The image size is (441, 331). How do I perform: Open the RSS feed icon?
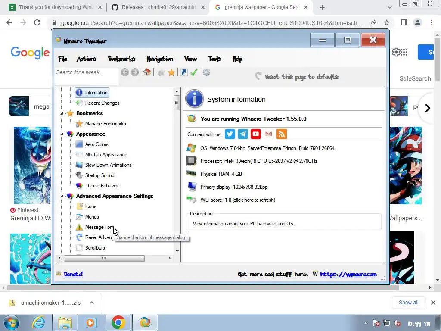coord(282,134)
